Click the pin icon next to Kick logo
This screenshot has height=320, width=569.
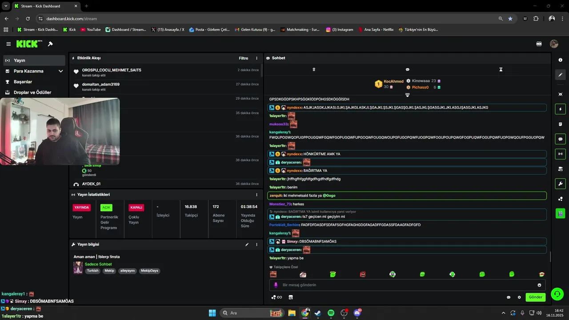click(x=50, y=44)
